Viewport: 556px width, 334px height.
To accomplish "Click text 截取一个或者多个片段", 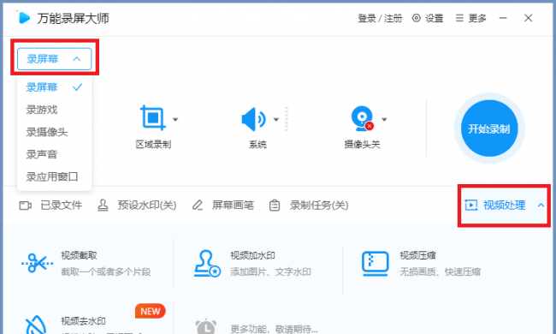I will [106, 271].
